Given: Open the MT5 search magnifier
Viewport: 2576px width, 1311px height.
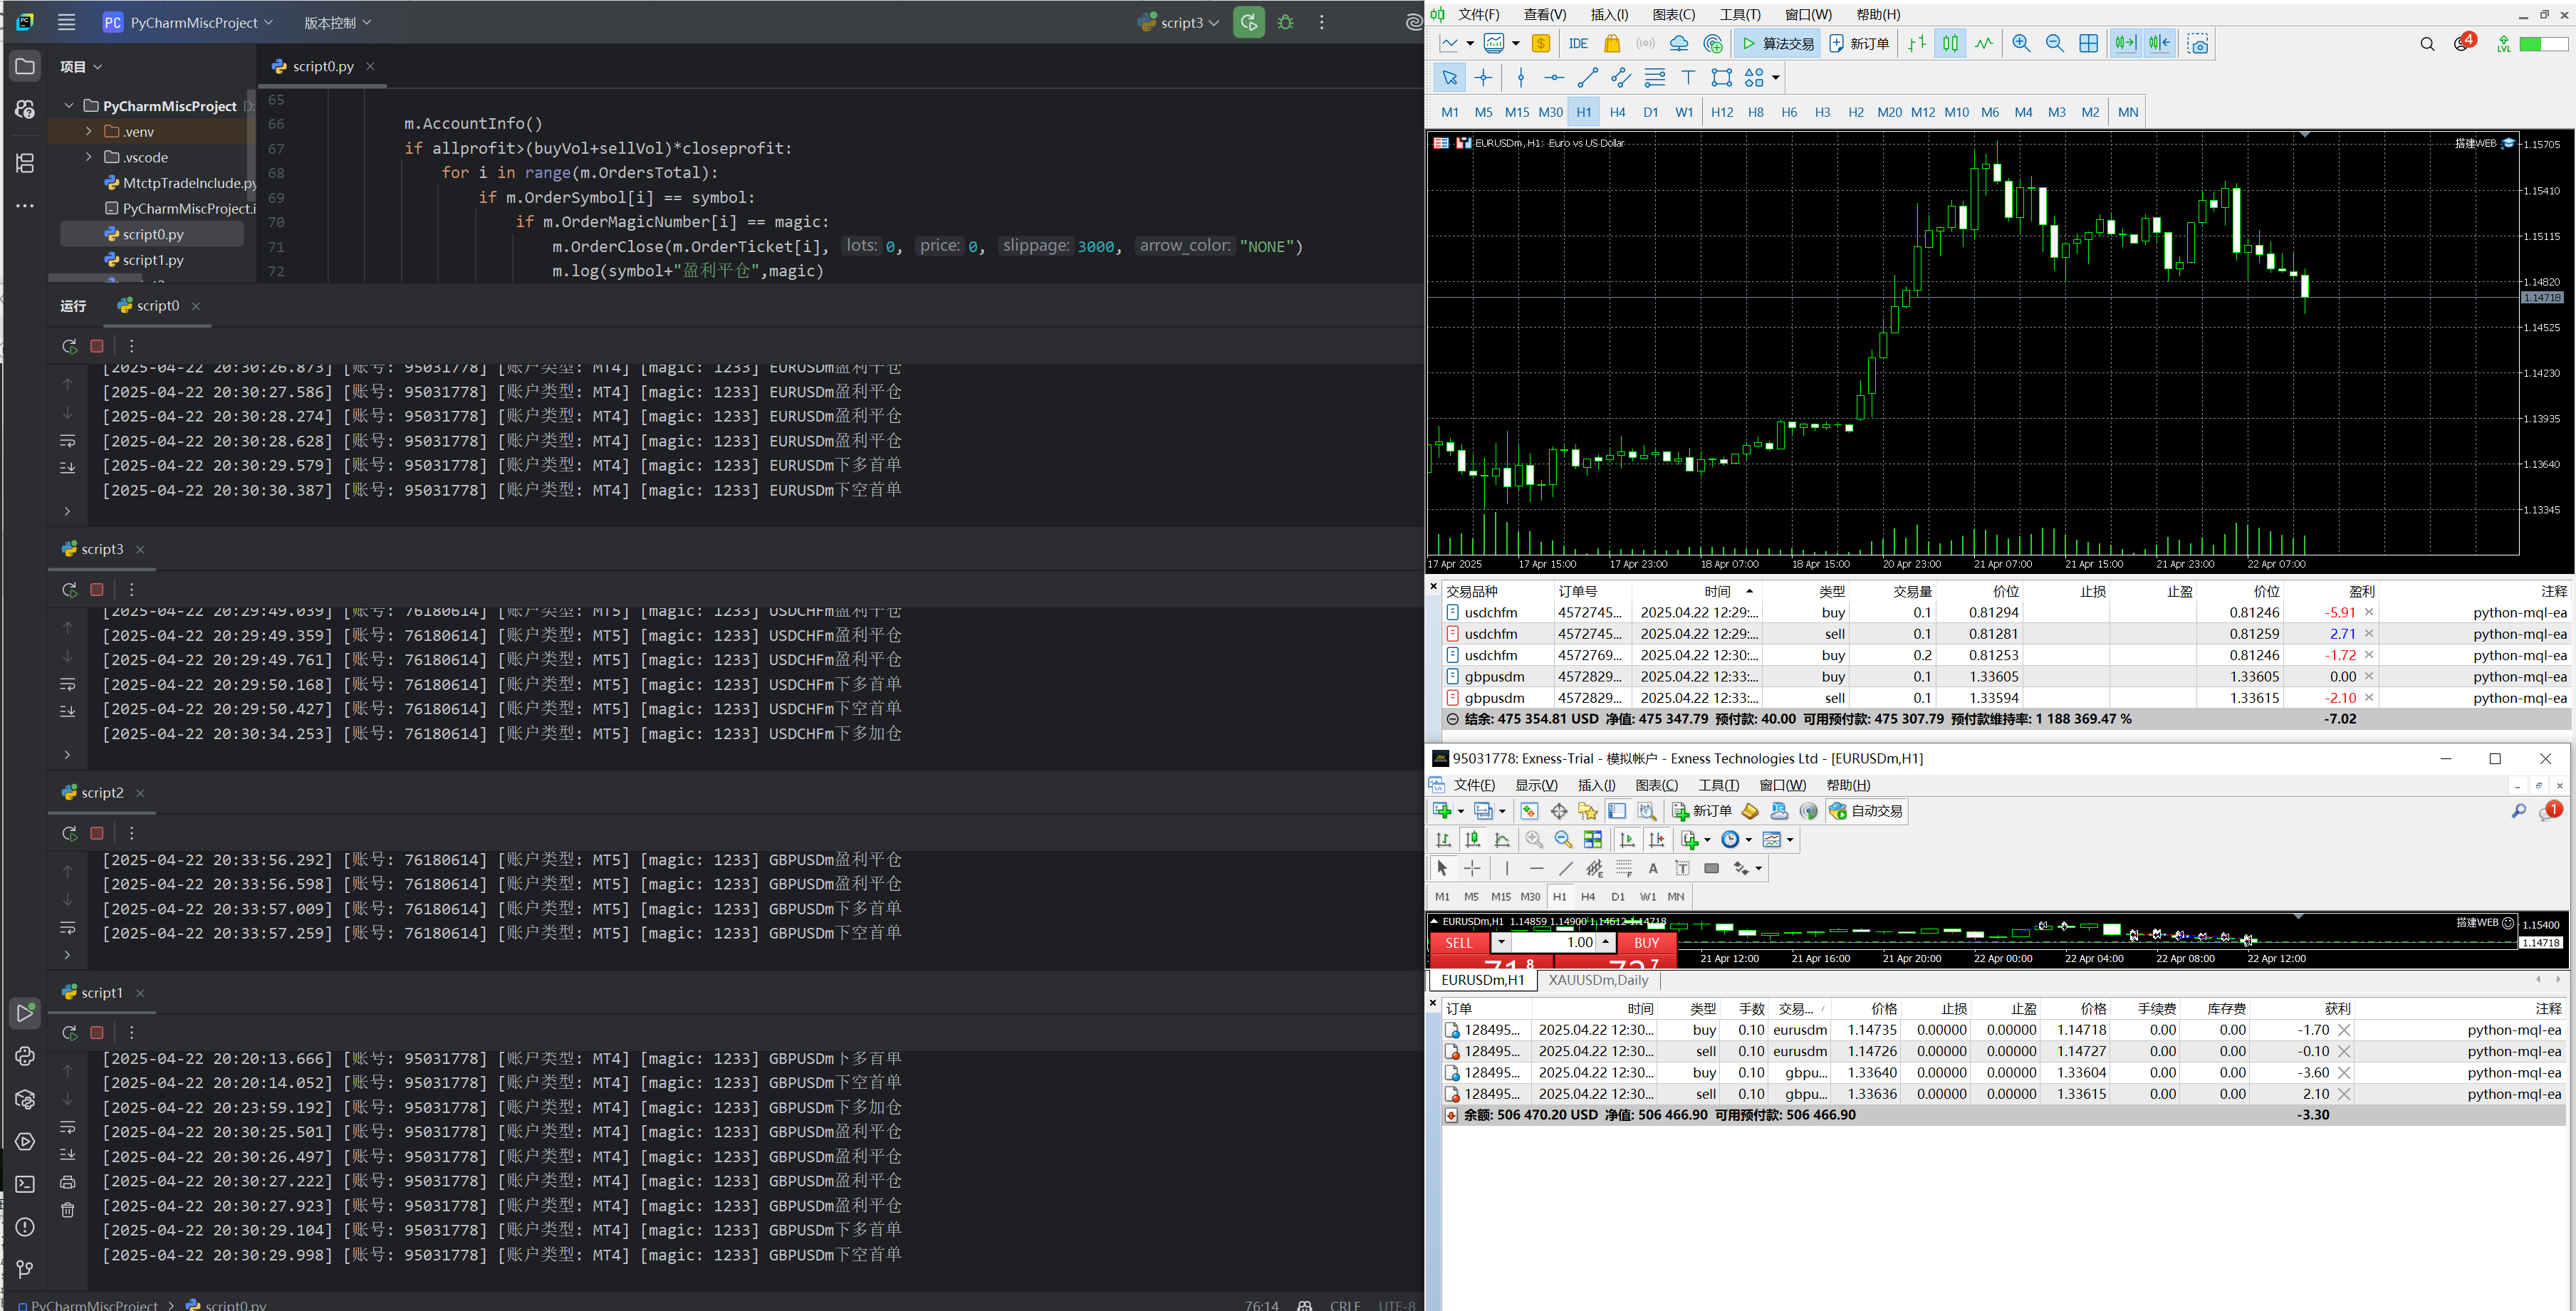Looking at the screenshot, I should tap(2427, 43).
